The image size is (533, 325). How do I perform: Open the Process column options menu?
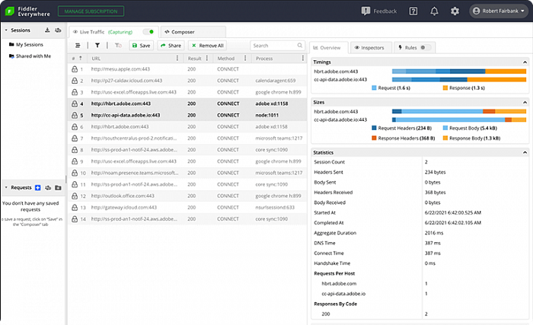[x=302, y=59]
